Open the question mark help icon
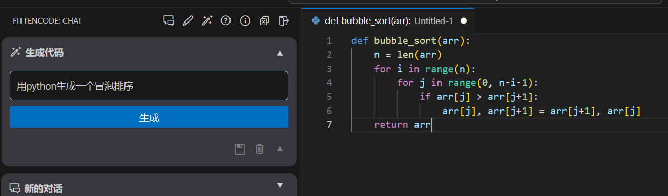The image size is (668, 196). (x=226, y=21)
